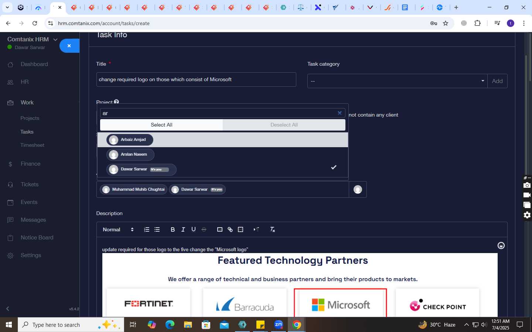Click the Muhammad Muhib Chughtai assignee chip

[x=134, y=189]
